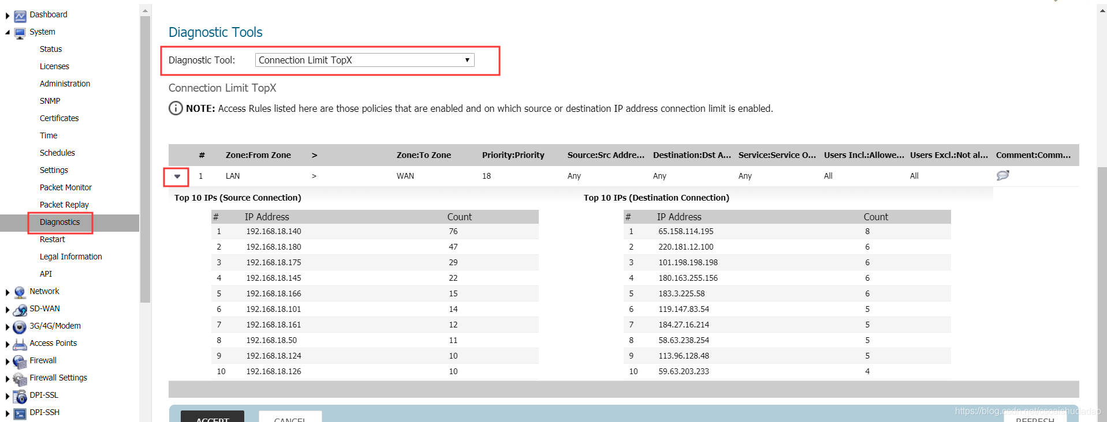Click the Zone:To Zone column header

click(x=424, y=155)
